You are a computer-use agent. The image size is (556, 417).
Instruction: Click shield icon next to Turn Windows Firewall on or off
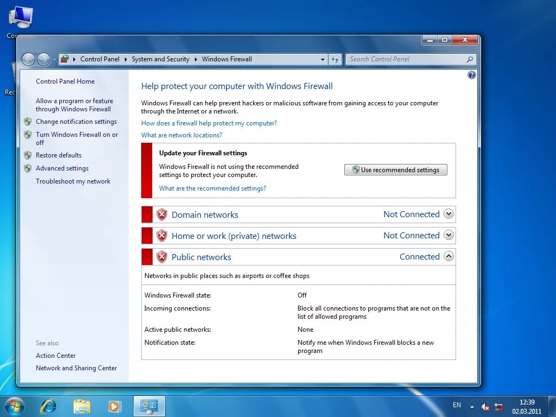[x=28, y=135]
